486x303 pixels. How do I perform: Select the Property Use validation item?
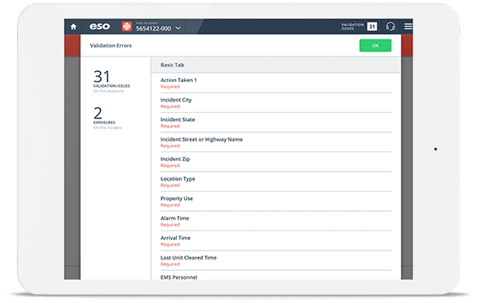276,201
